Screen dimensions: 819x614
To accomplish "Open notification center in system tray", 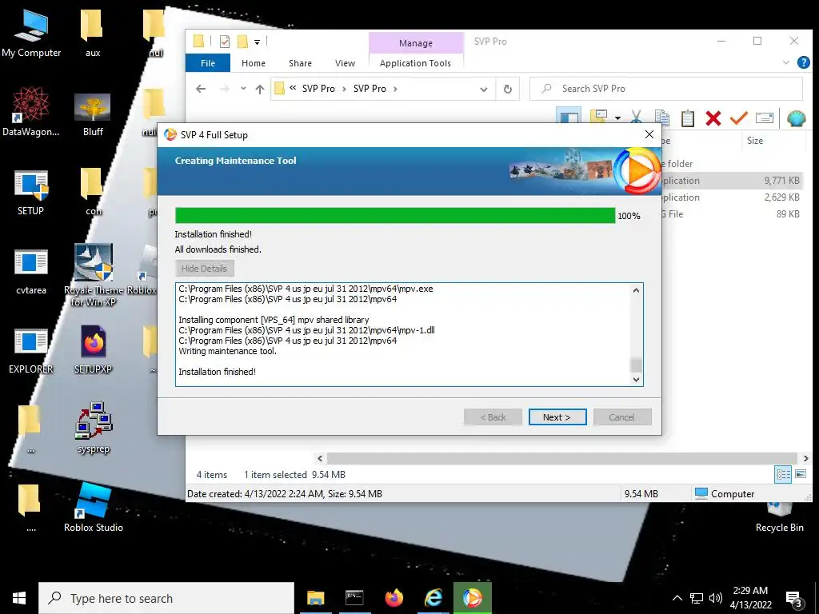I will (794, 598).
